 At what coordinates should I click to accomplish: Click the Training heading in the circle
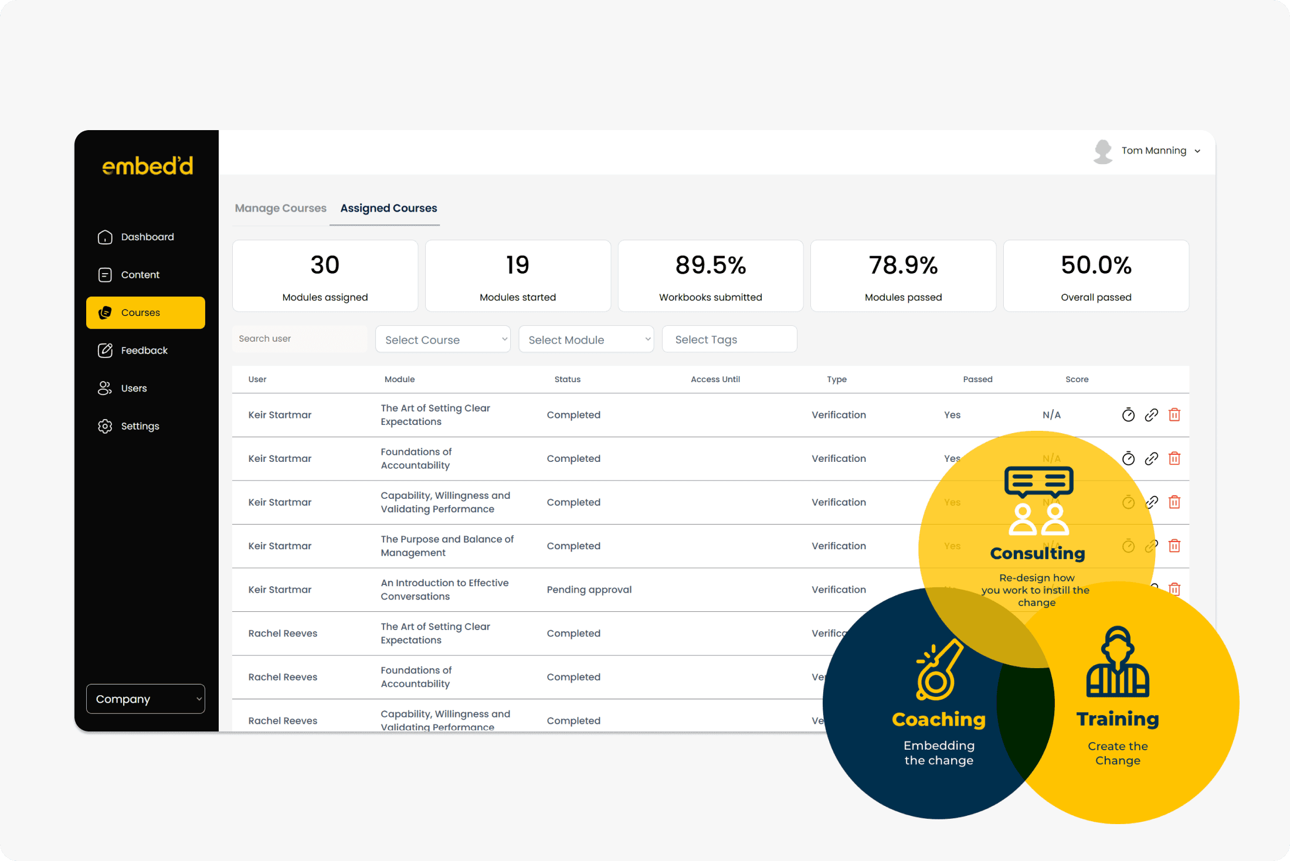[1118, 719]
